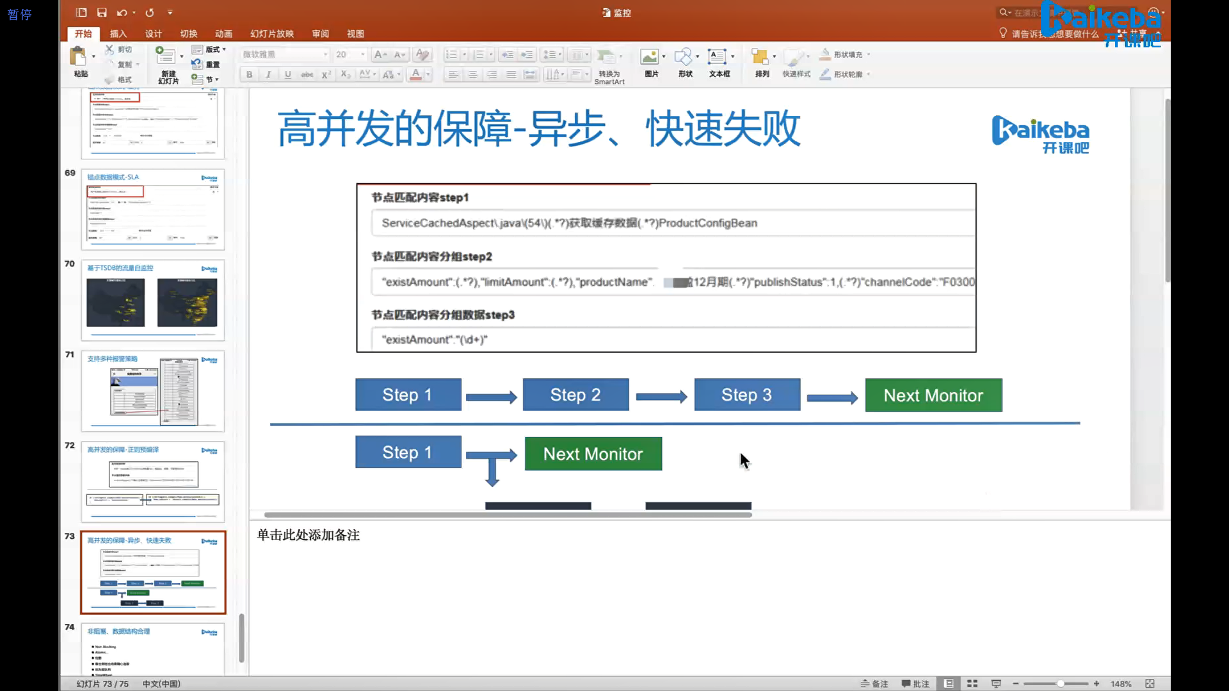Open the font size dropdown
This screenshot has width=1229, height=691.
pos(362,54)
